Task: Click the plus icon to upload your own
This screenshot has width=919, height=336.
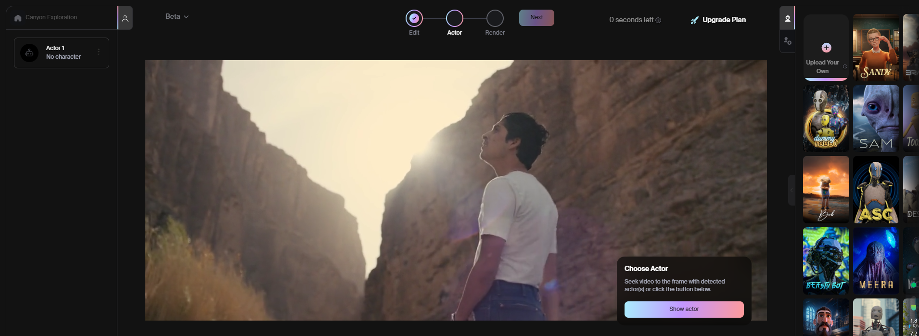Action: pyautogui.click(x=826, y=48)
